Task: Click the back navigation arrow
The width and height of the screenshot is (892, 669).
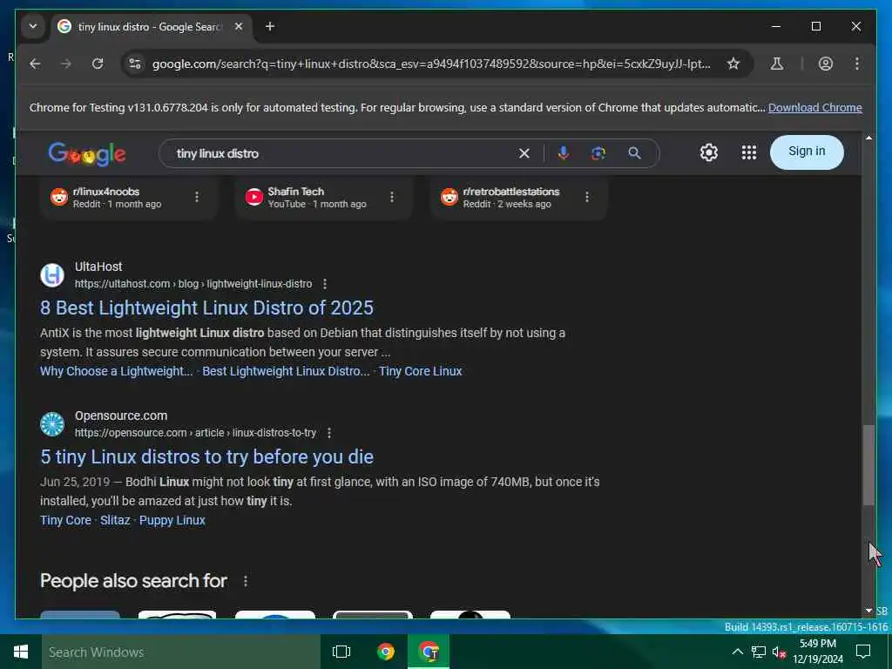Action: (x=35, y=64)
